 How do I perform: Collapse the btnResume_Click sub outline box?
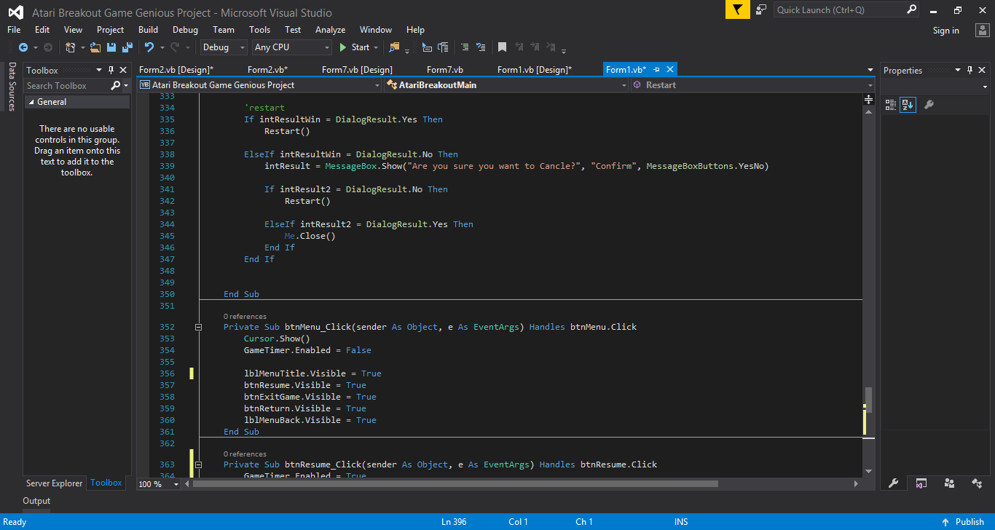point(198,464)
